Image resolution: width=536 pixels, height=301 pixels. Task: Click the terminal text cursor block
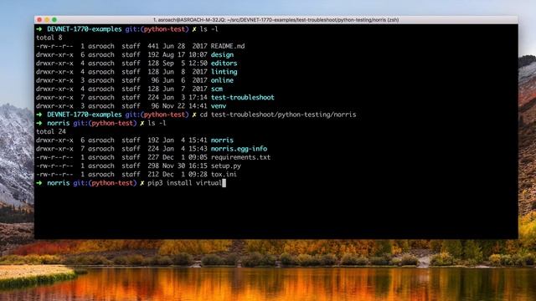tap(224, 183)
